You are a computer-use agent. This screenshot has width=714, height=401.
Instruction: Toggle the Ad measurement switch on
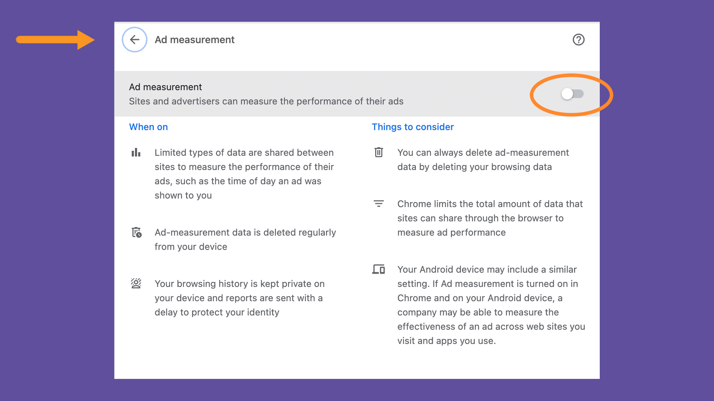pos(572,94)
